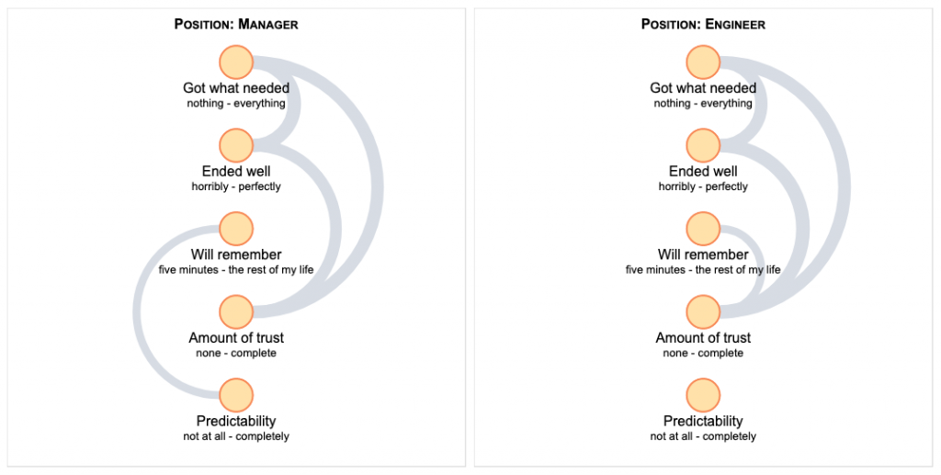Viewport: 941px width, 475px height.
Task: Select the Manager panel's Ended well circle
Action: pyautogui.click(x=236, y=145)
